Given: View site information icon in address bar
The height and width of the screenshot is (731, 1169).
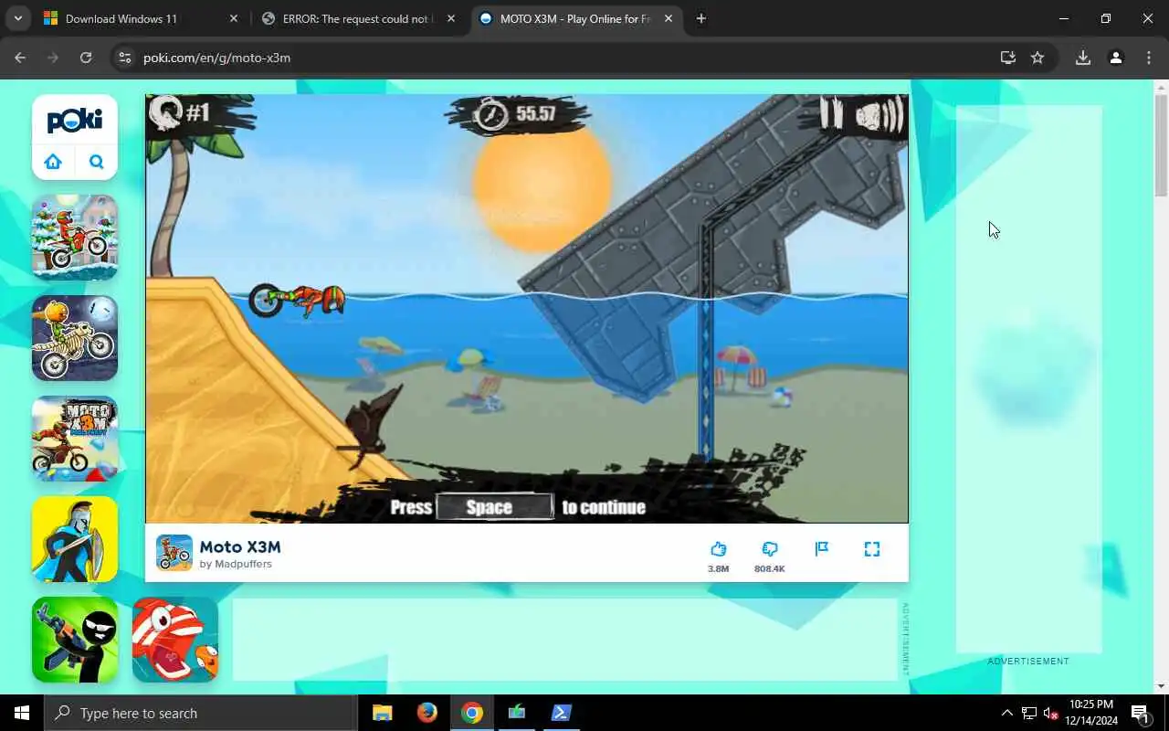Looking at the screenshot, I should click(x=126, y=58).
